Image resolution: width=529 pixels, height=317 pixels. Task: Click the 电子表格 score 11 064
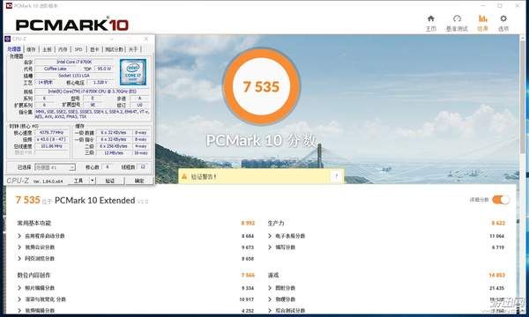point(497,236)
